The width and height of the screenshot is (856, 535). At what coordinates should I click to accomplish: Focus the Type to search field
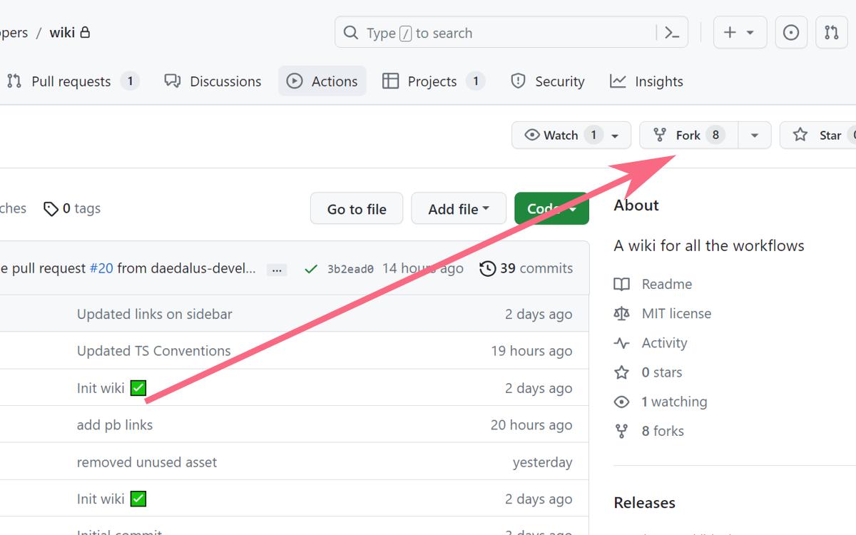[499, 33]
